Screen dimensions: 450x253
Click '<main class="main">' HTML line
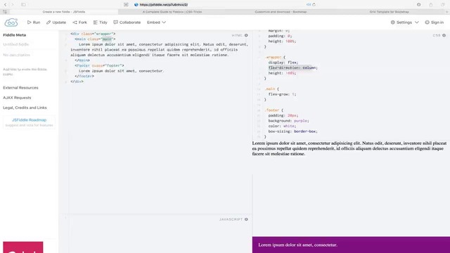[x=95, y=39]
